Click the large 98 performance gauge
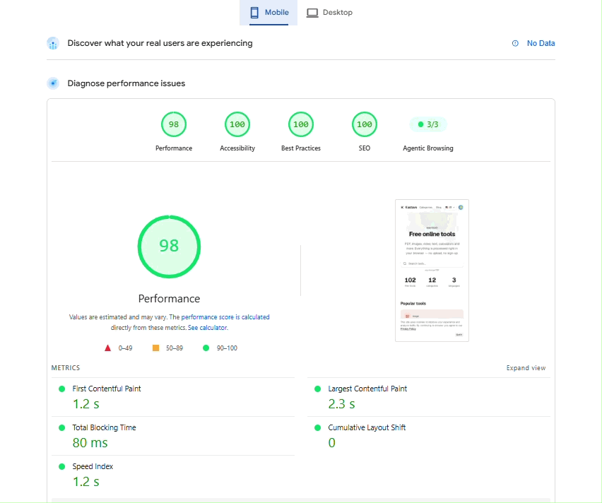 pos(170,247)
